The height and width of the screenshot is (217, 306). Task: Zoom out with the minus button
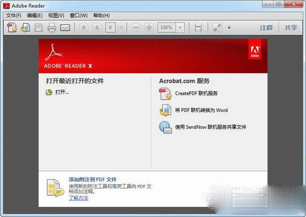tap(136, 27)
